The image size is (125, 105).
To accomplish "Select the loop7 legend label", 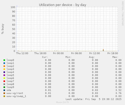I will tap(10, 81).
